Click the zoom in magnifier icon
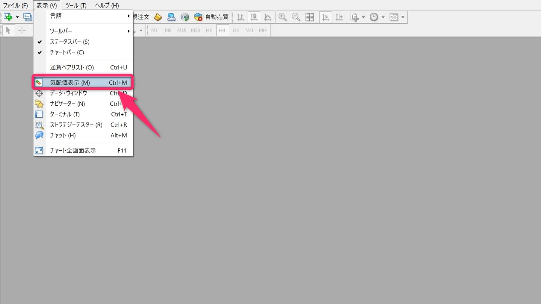Screen dimensions: 541x304 [282, 17]
